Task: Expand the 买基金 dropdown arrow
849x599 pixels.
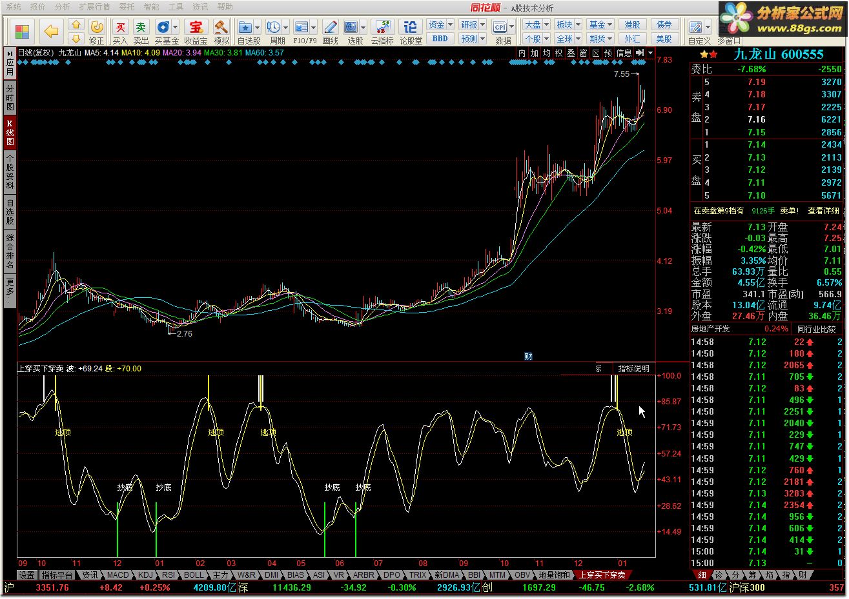Action: coord(176,28)
